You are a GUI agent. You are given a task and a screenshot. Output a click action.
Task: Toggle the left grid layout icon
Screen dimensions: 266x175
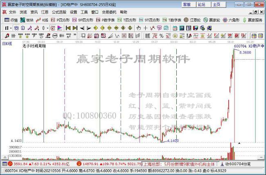coord(254,36)
